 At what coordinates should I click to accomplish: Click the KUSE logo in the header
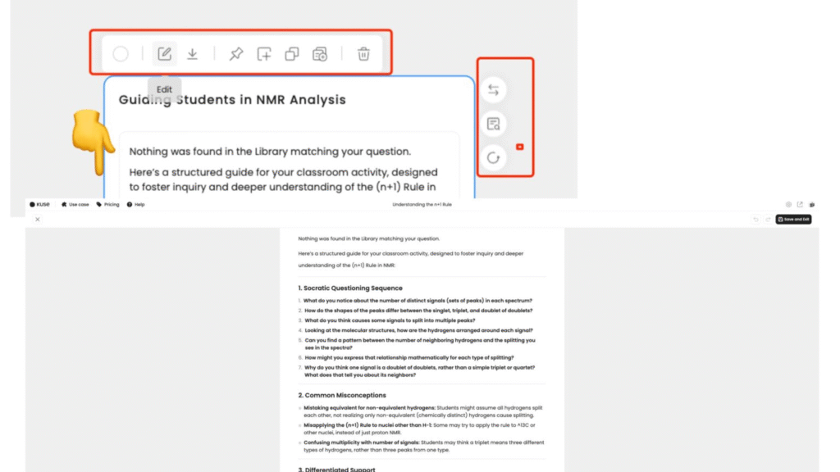coord(39,204)
